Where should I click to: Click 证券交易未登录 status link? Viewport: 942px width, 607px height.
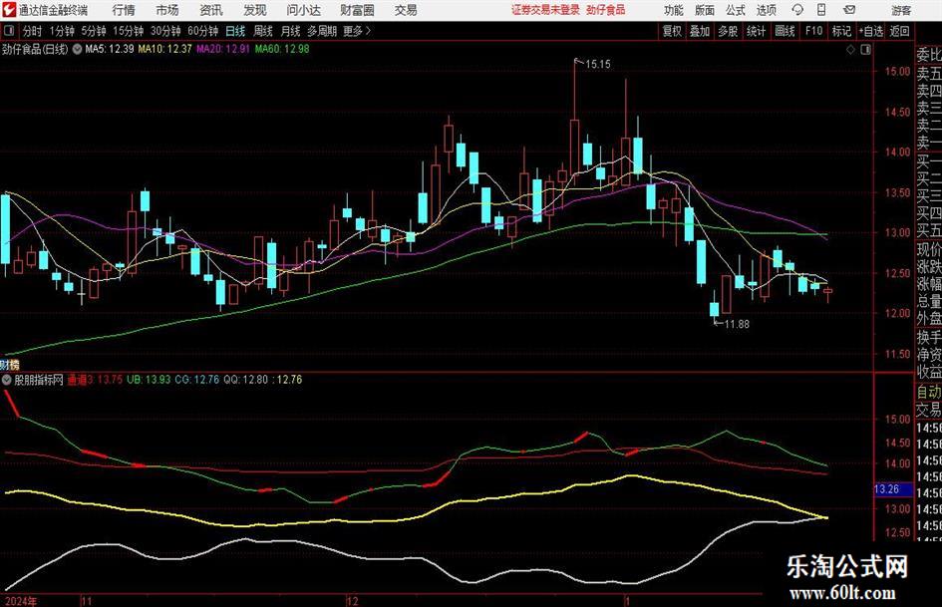coord(545,10)
